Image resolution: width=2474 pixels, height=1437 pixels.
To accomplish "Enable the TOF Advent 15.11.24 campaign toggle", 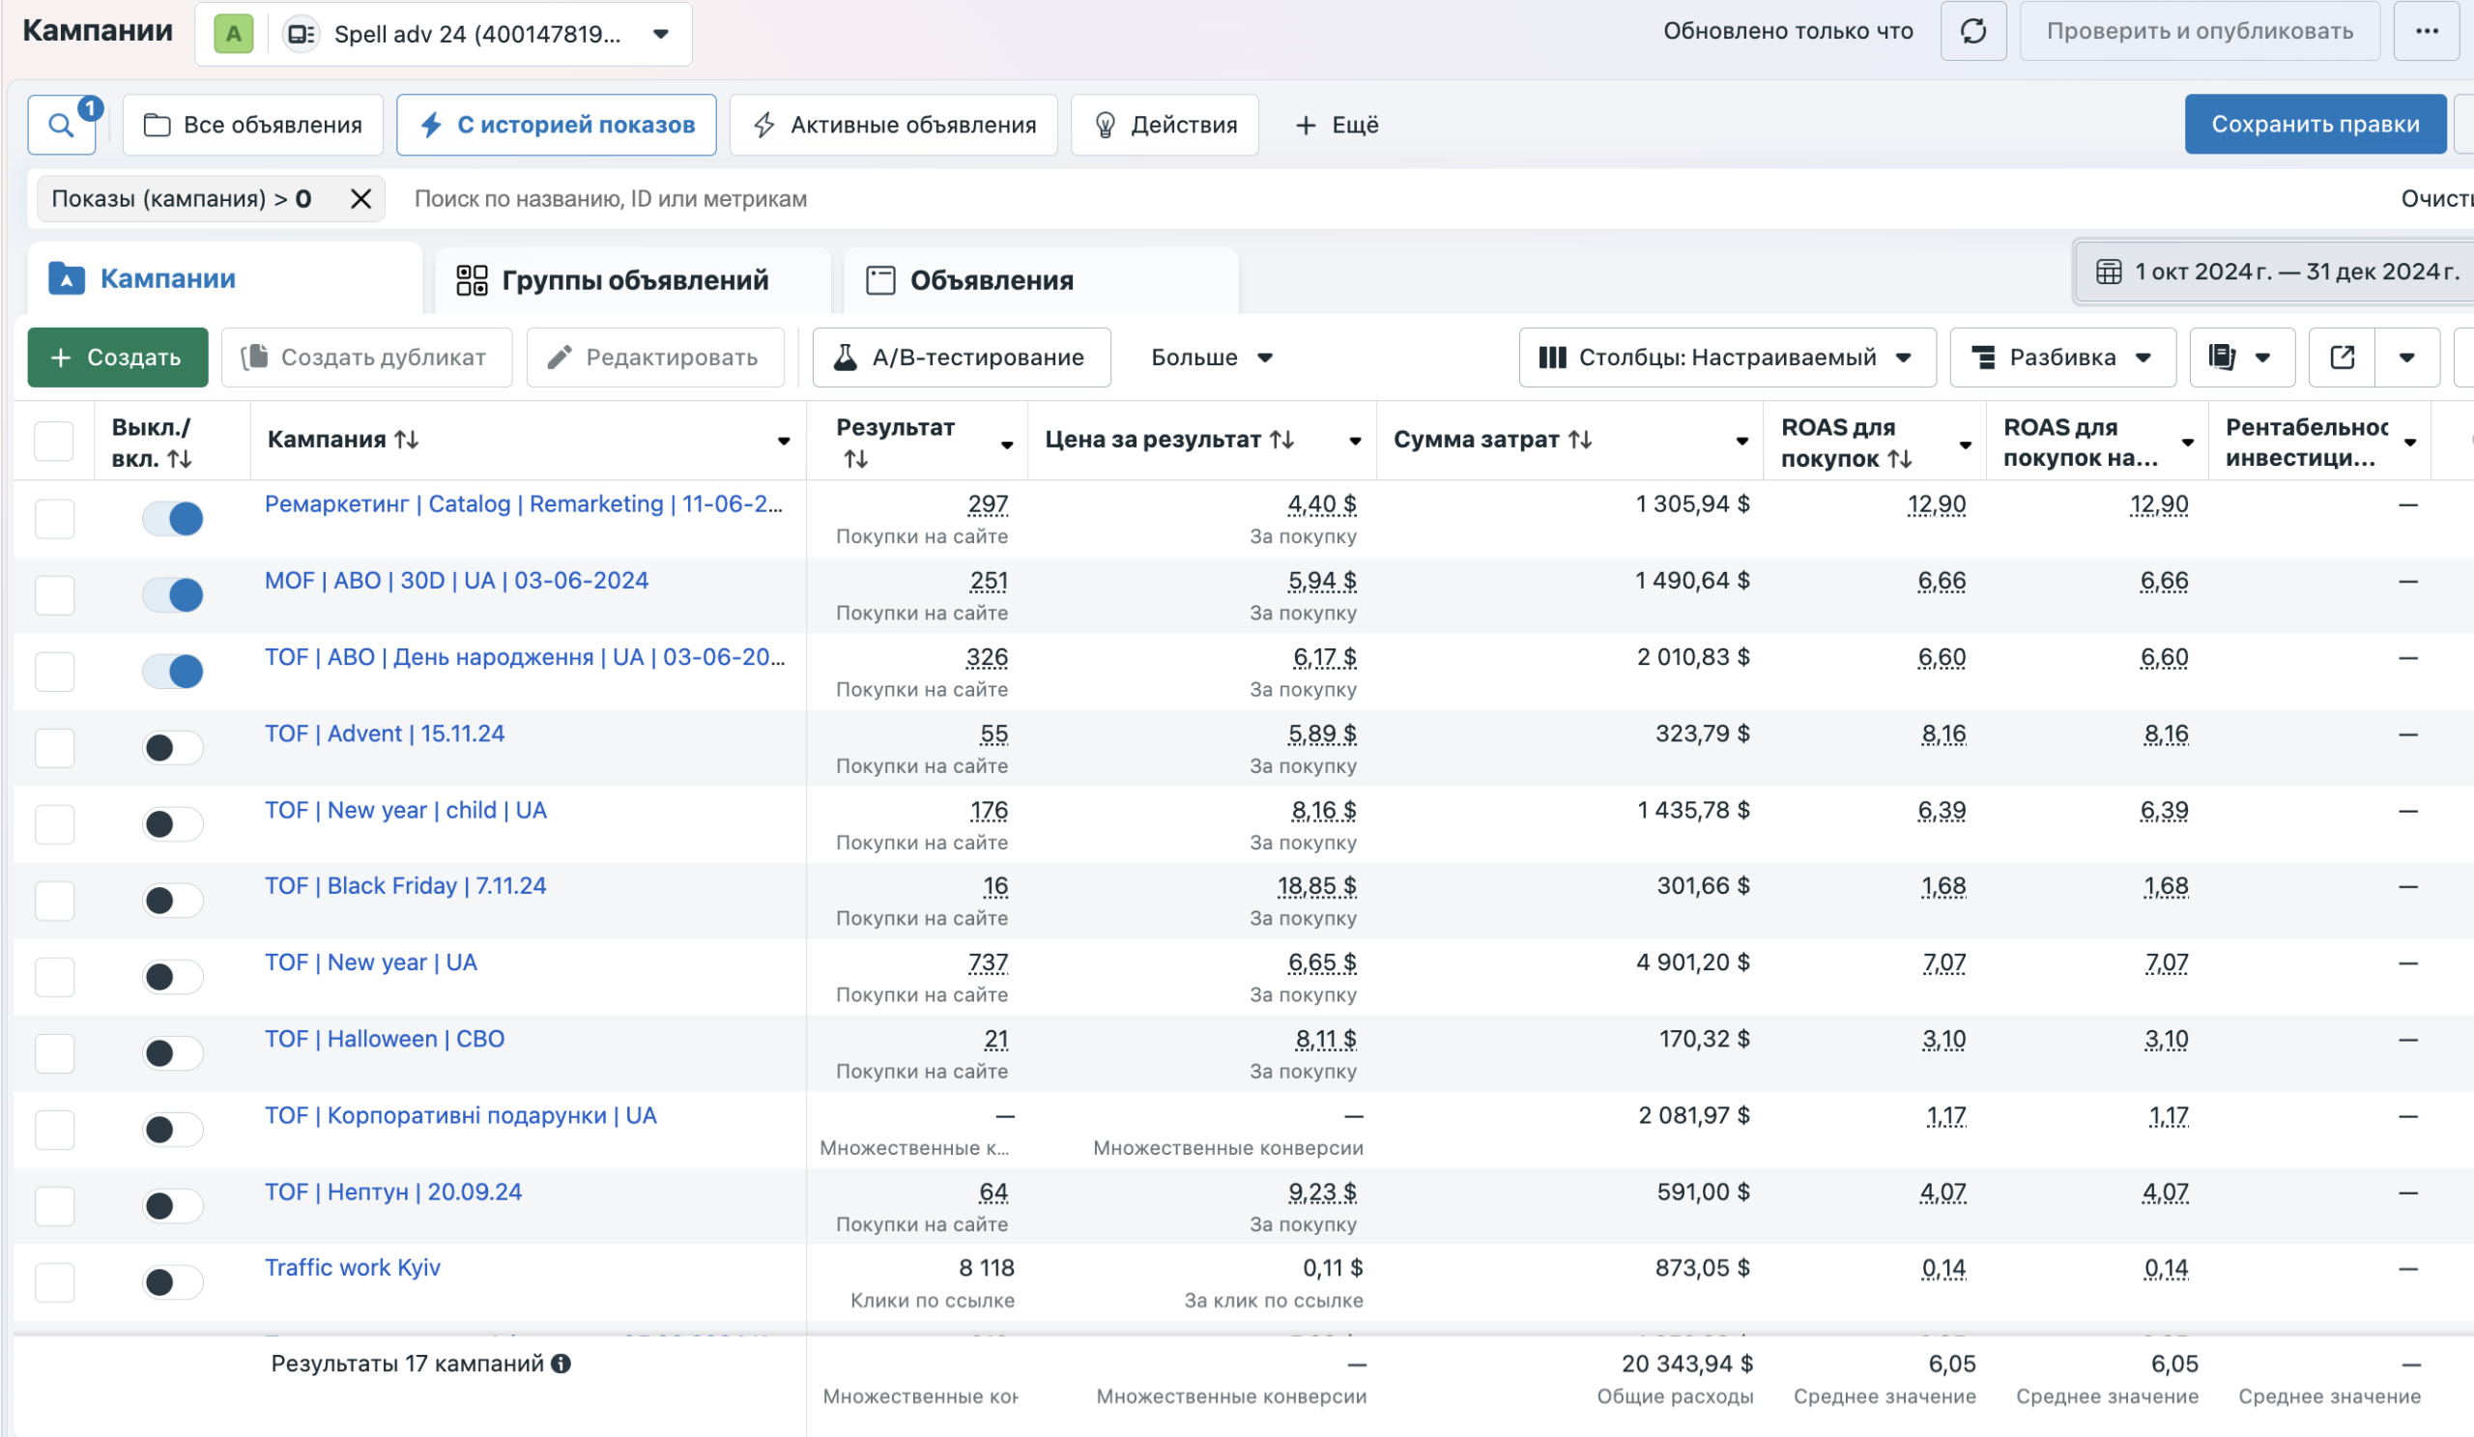I will [173, 748].
